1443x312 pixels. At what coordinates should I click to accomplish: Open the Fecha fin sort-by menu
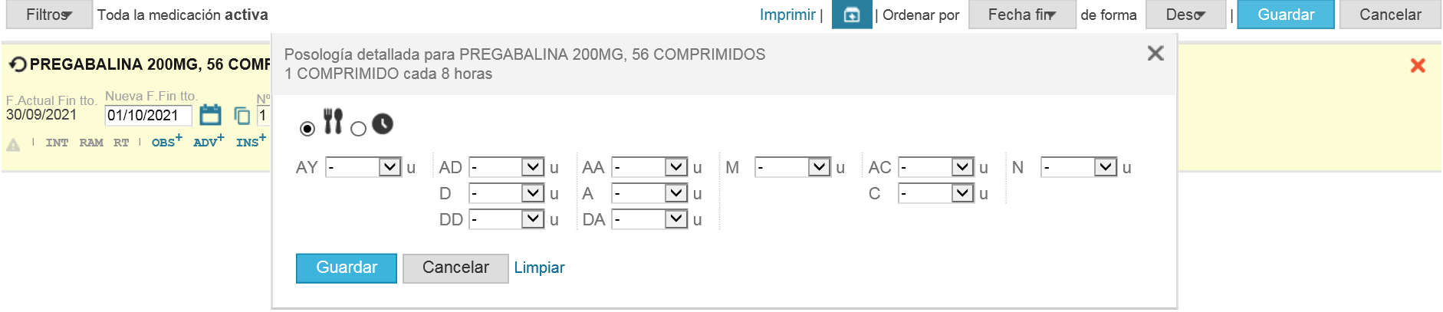pos(1021,15)
